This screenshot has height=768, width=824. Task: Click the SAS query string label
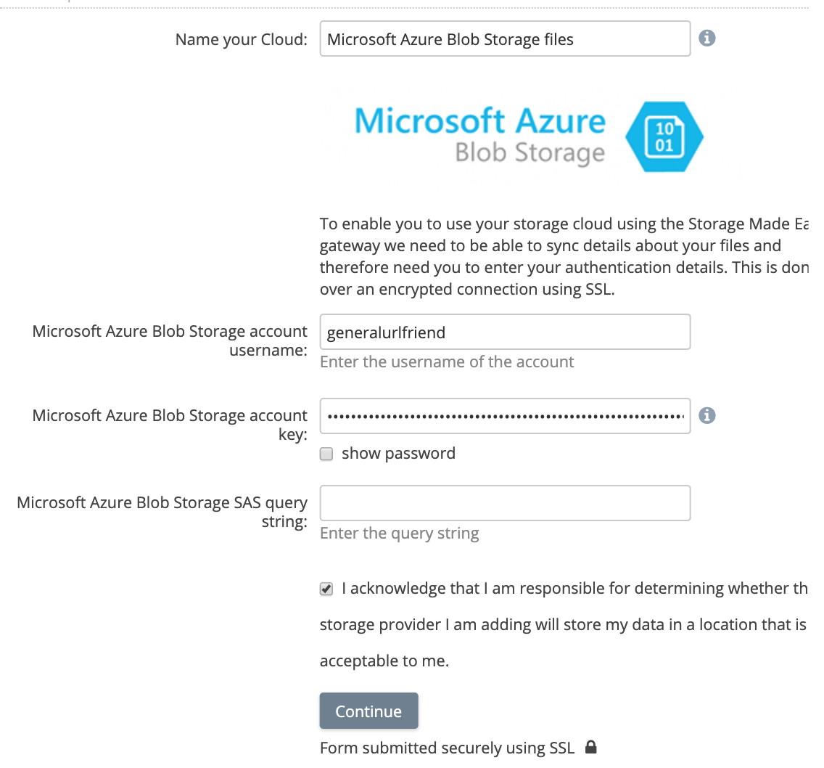[x=162, y=512]
